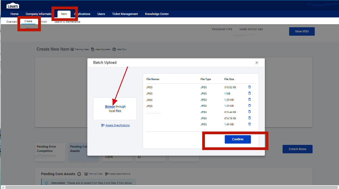Delete the 1 MB file row
Image resolution: width=339 pixels, height=189 pixels.
coord(249,93)
